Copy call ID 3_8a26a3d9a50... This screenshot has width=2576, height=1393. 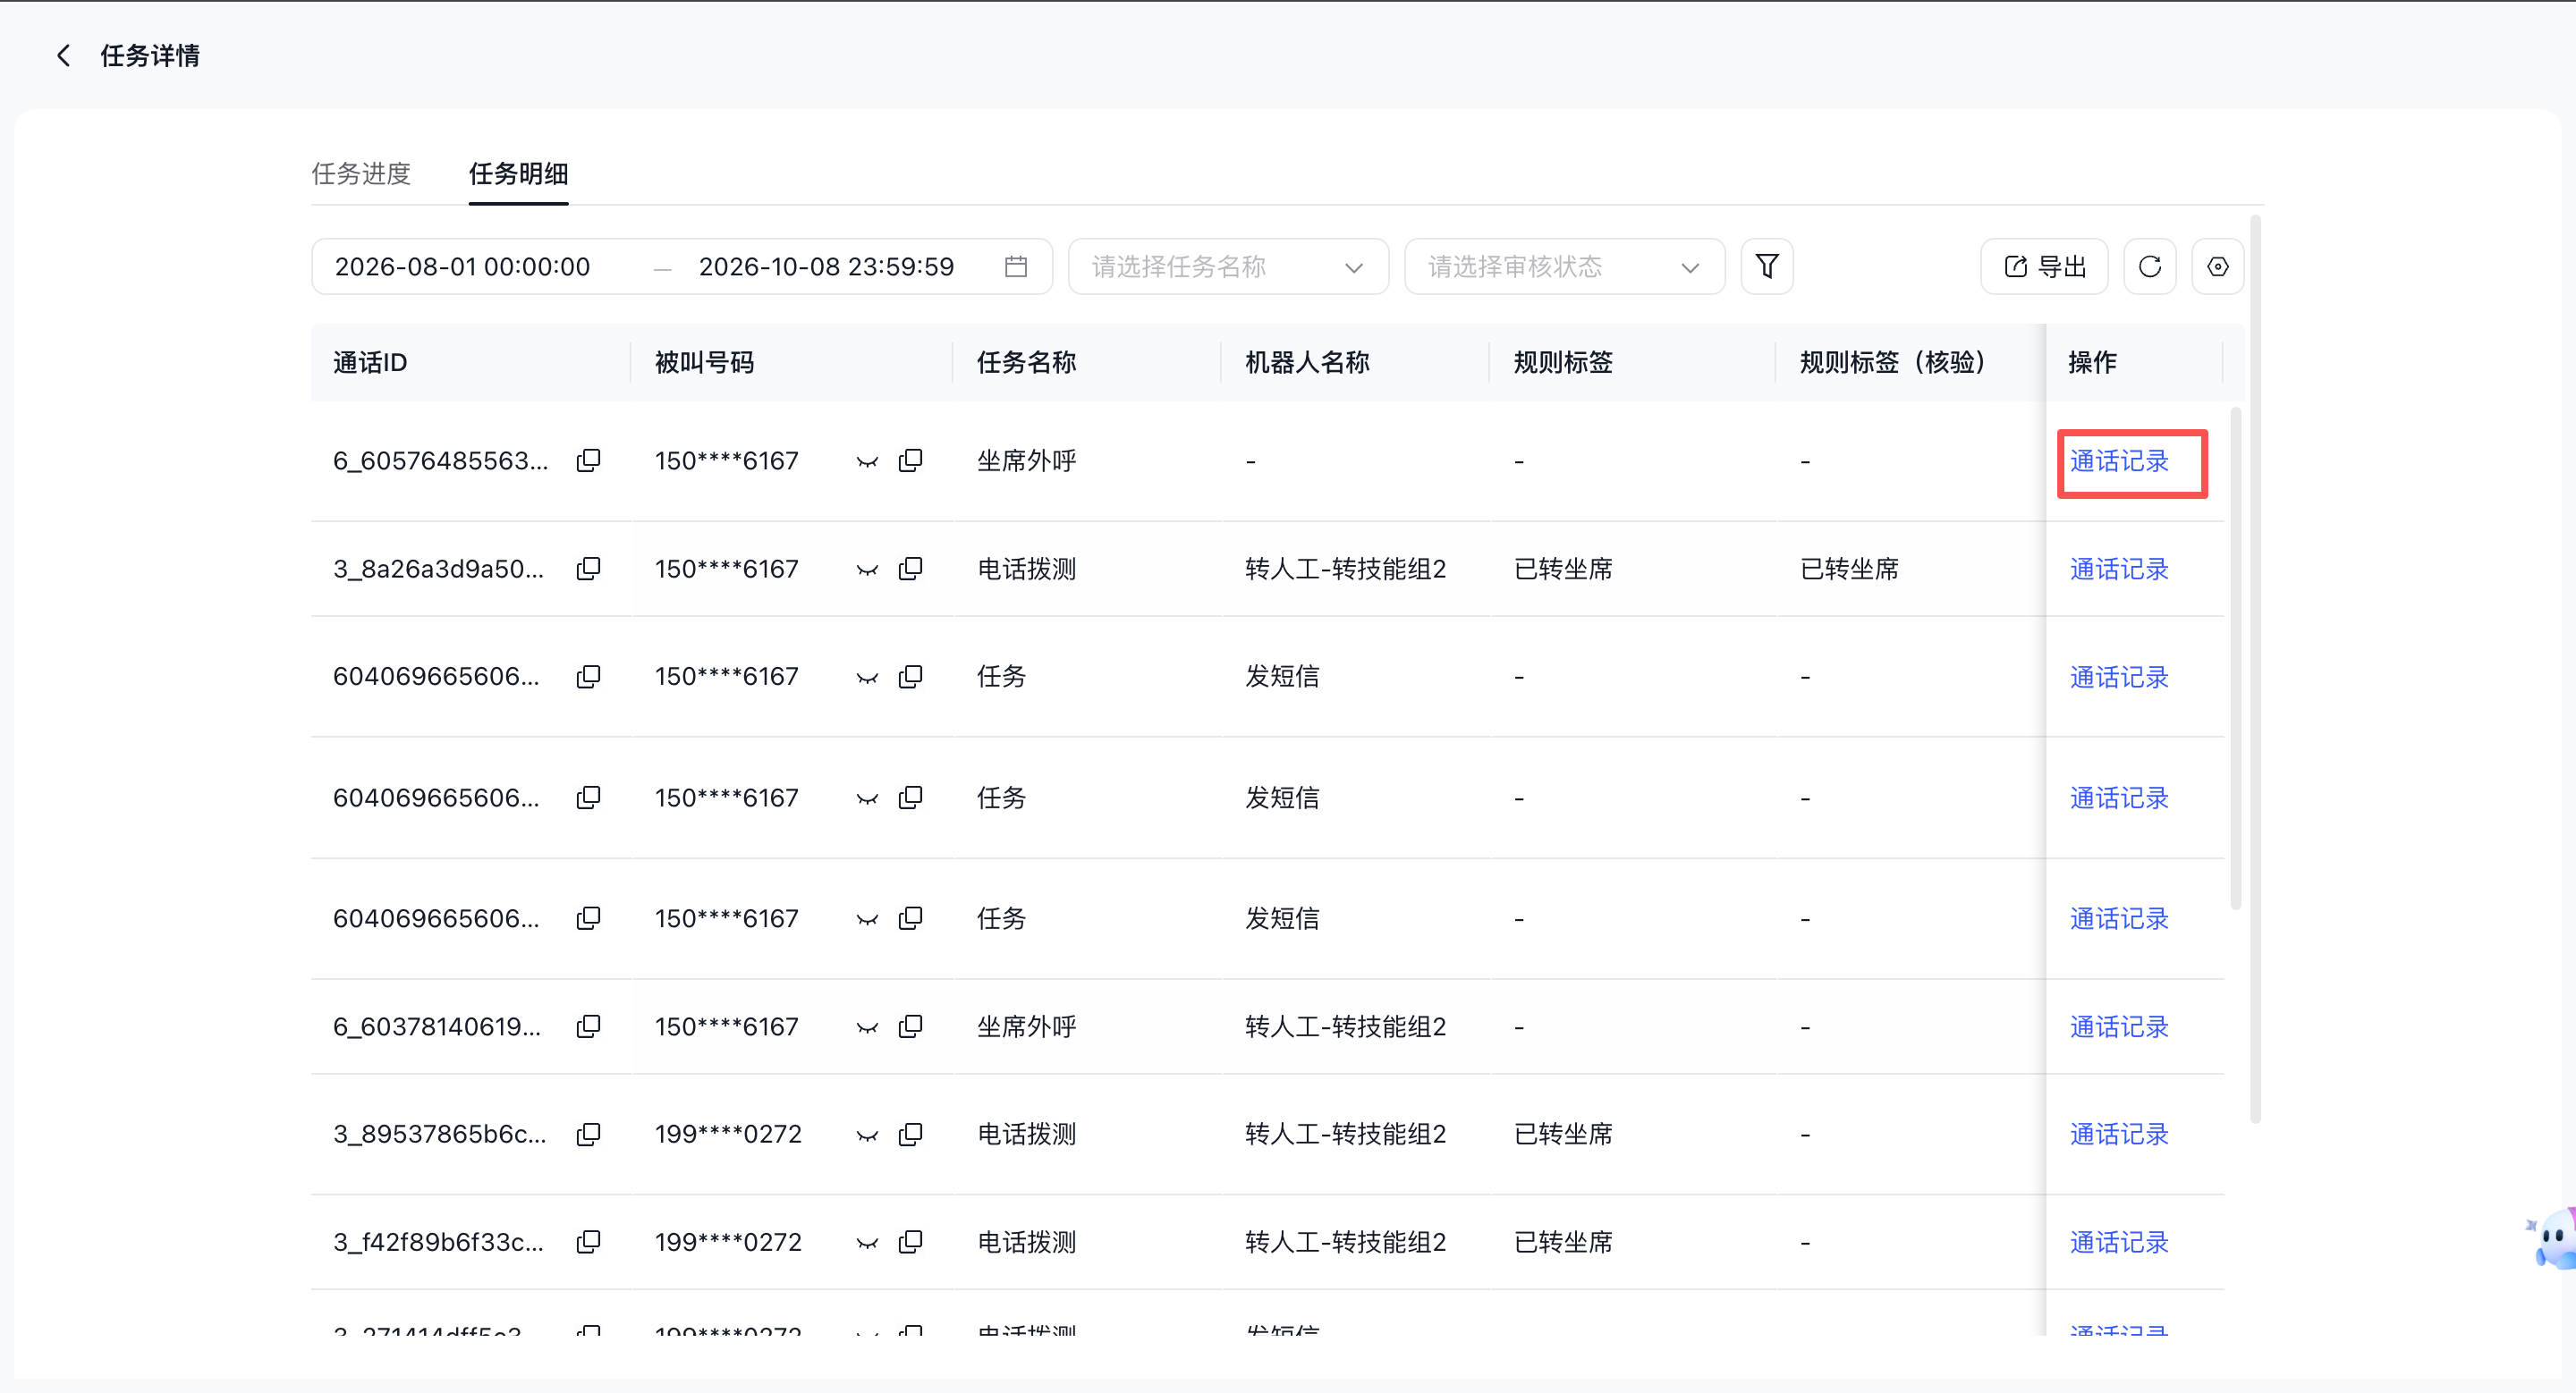[x=589, y=569]
